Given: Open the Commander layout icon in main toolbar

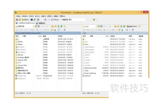Looking at the screenshot, I should click(x=17, y=20).
